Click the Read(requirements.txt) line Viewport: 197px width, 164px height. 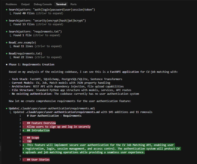(x=25, y=53)
